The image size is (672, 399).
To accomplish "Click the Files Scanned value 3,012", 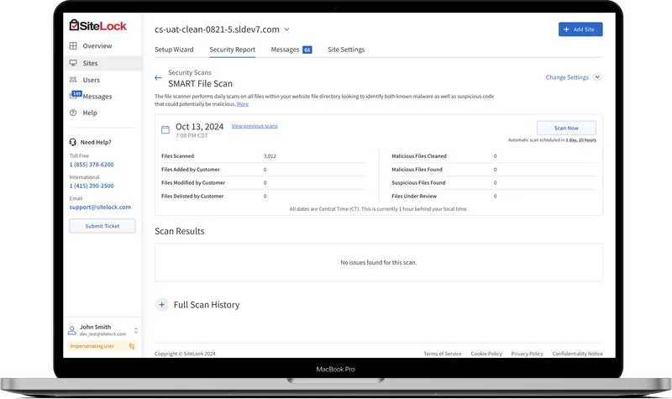I will click(x=270, y=156).
